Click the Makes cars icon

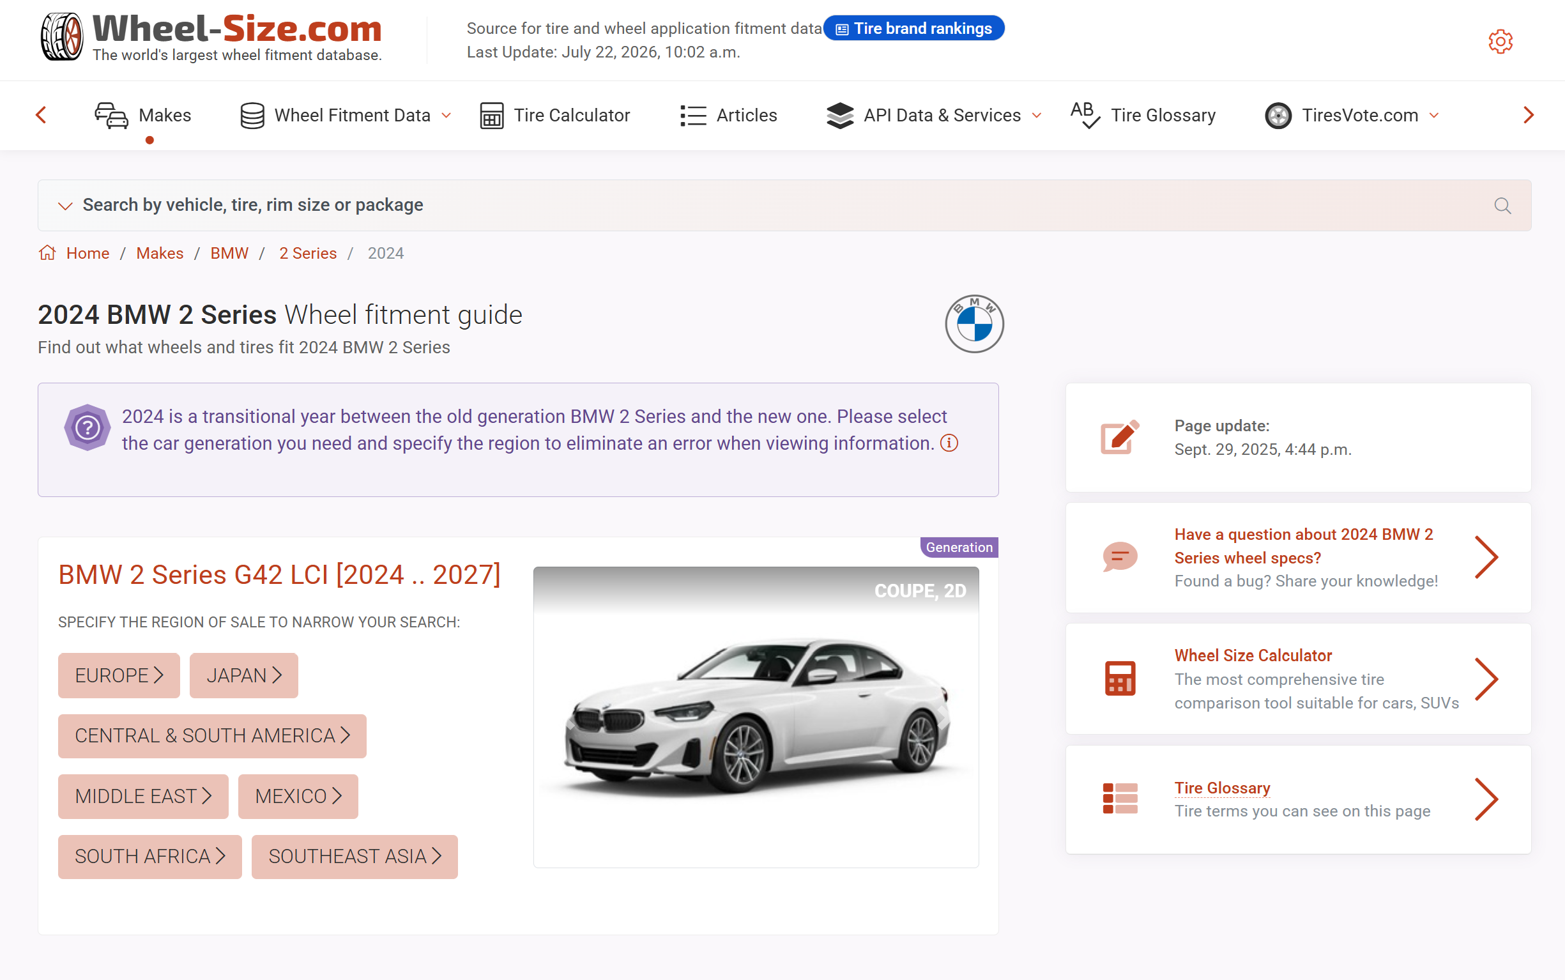coord(111,116)
